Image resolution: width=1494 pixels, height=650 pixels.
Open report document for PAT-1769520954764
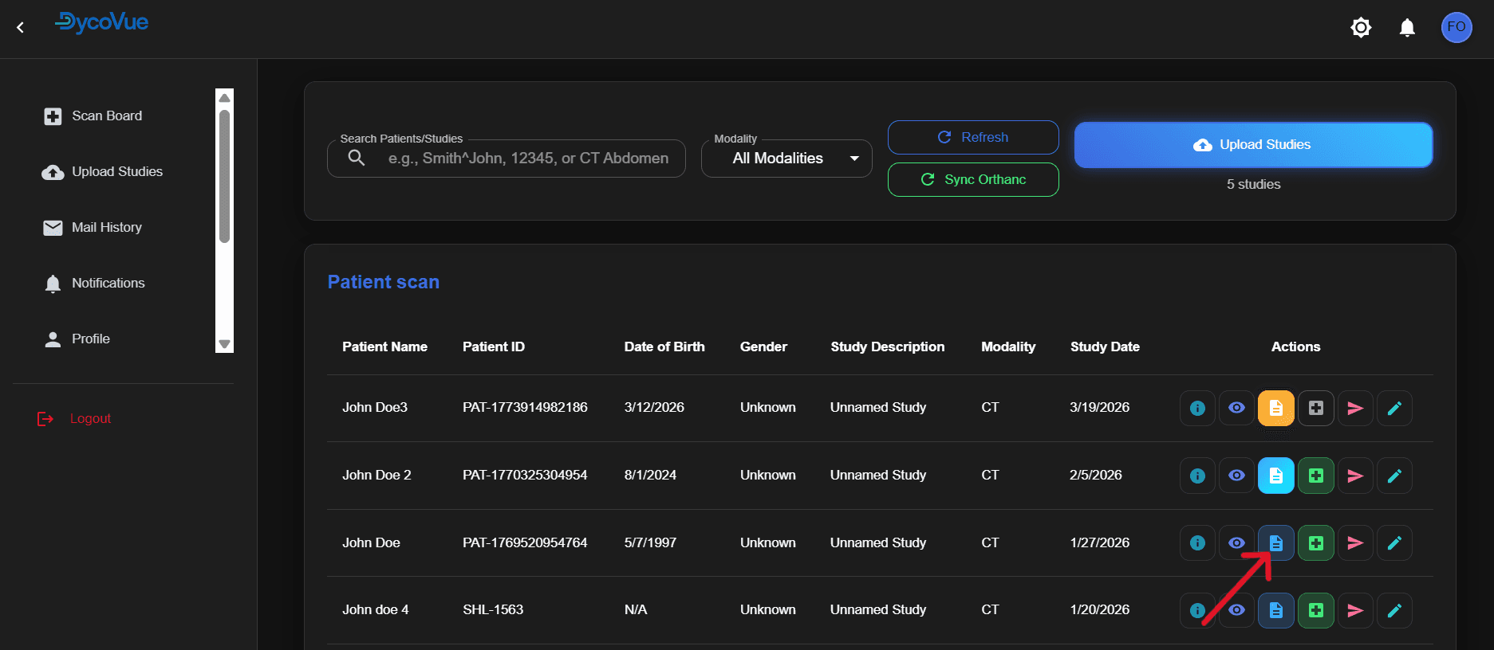(x=1276, y=543)
